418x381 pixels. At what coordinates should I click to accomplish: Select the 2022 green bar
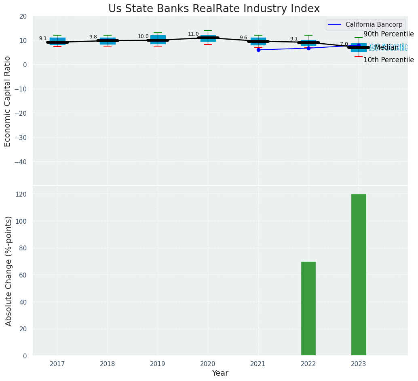click(x=308, y=309)
